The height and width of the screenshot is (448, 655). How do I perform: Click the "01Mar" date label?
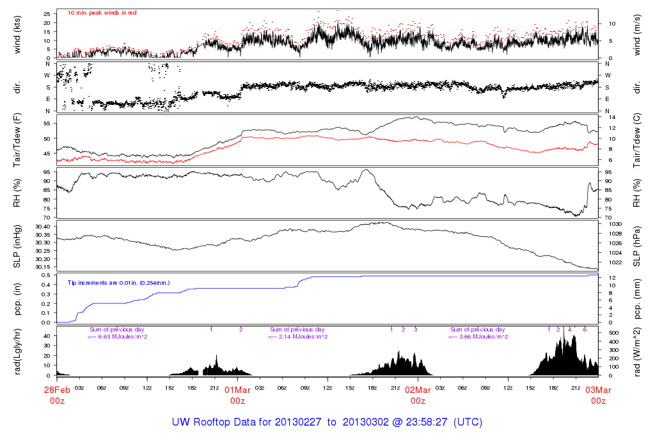pyautogui.click(x=238, y=390)
